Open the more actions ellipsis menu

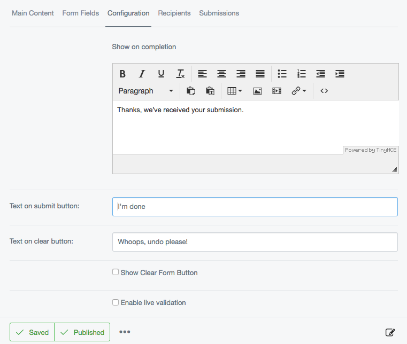[x=125, y=332]
